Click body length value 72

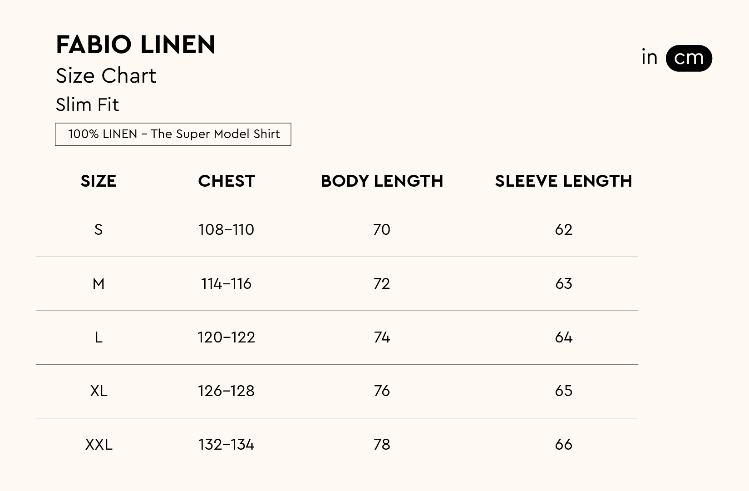point(382,284)
